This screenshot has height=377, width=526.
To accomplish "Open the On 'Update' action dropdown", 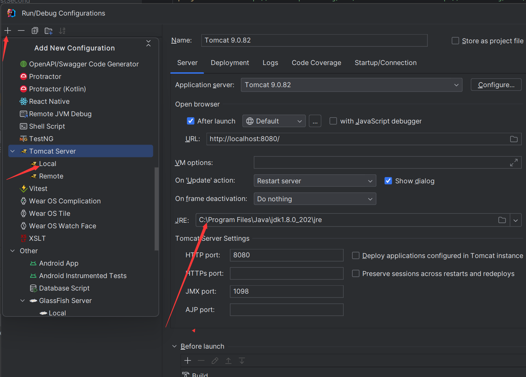I will coord(315,181).
